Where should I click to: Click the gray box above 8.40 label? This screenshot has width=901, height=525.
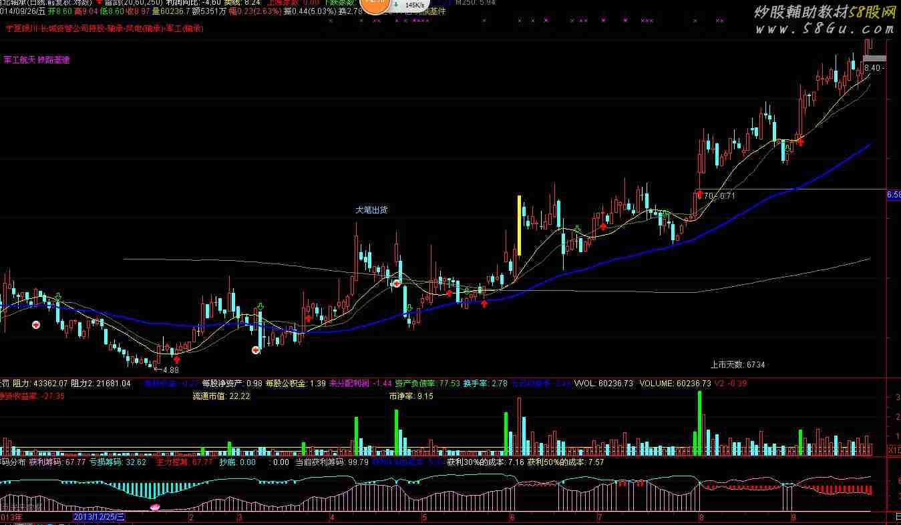point(874,59)
